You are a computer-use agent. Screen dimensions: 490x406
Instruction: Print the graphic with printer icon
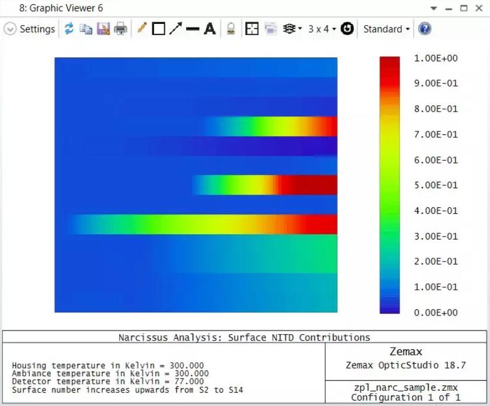tap(120, 29)
